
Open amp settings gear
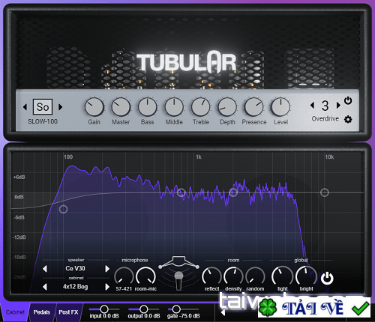(x=348, y=120)
